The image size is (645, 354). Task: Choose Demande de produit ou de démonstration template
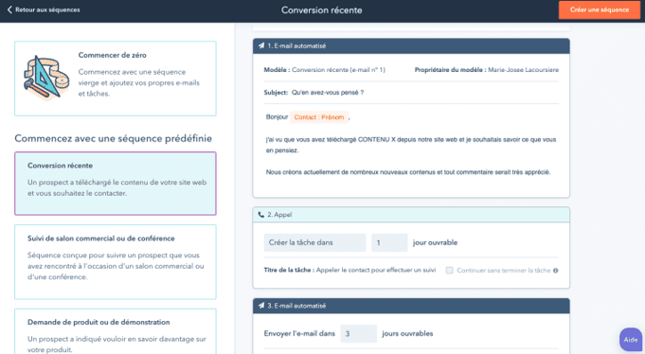(116, 331)
